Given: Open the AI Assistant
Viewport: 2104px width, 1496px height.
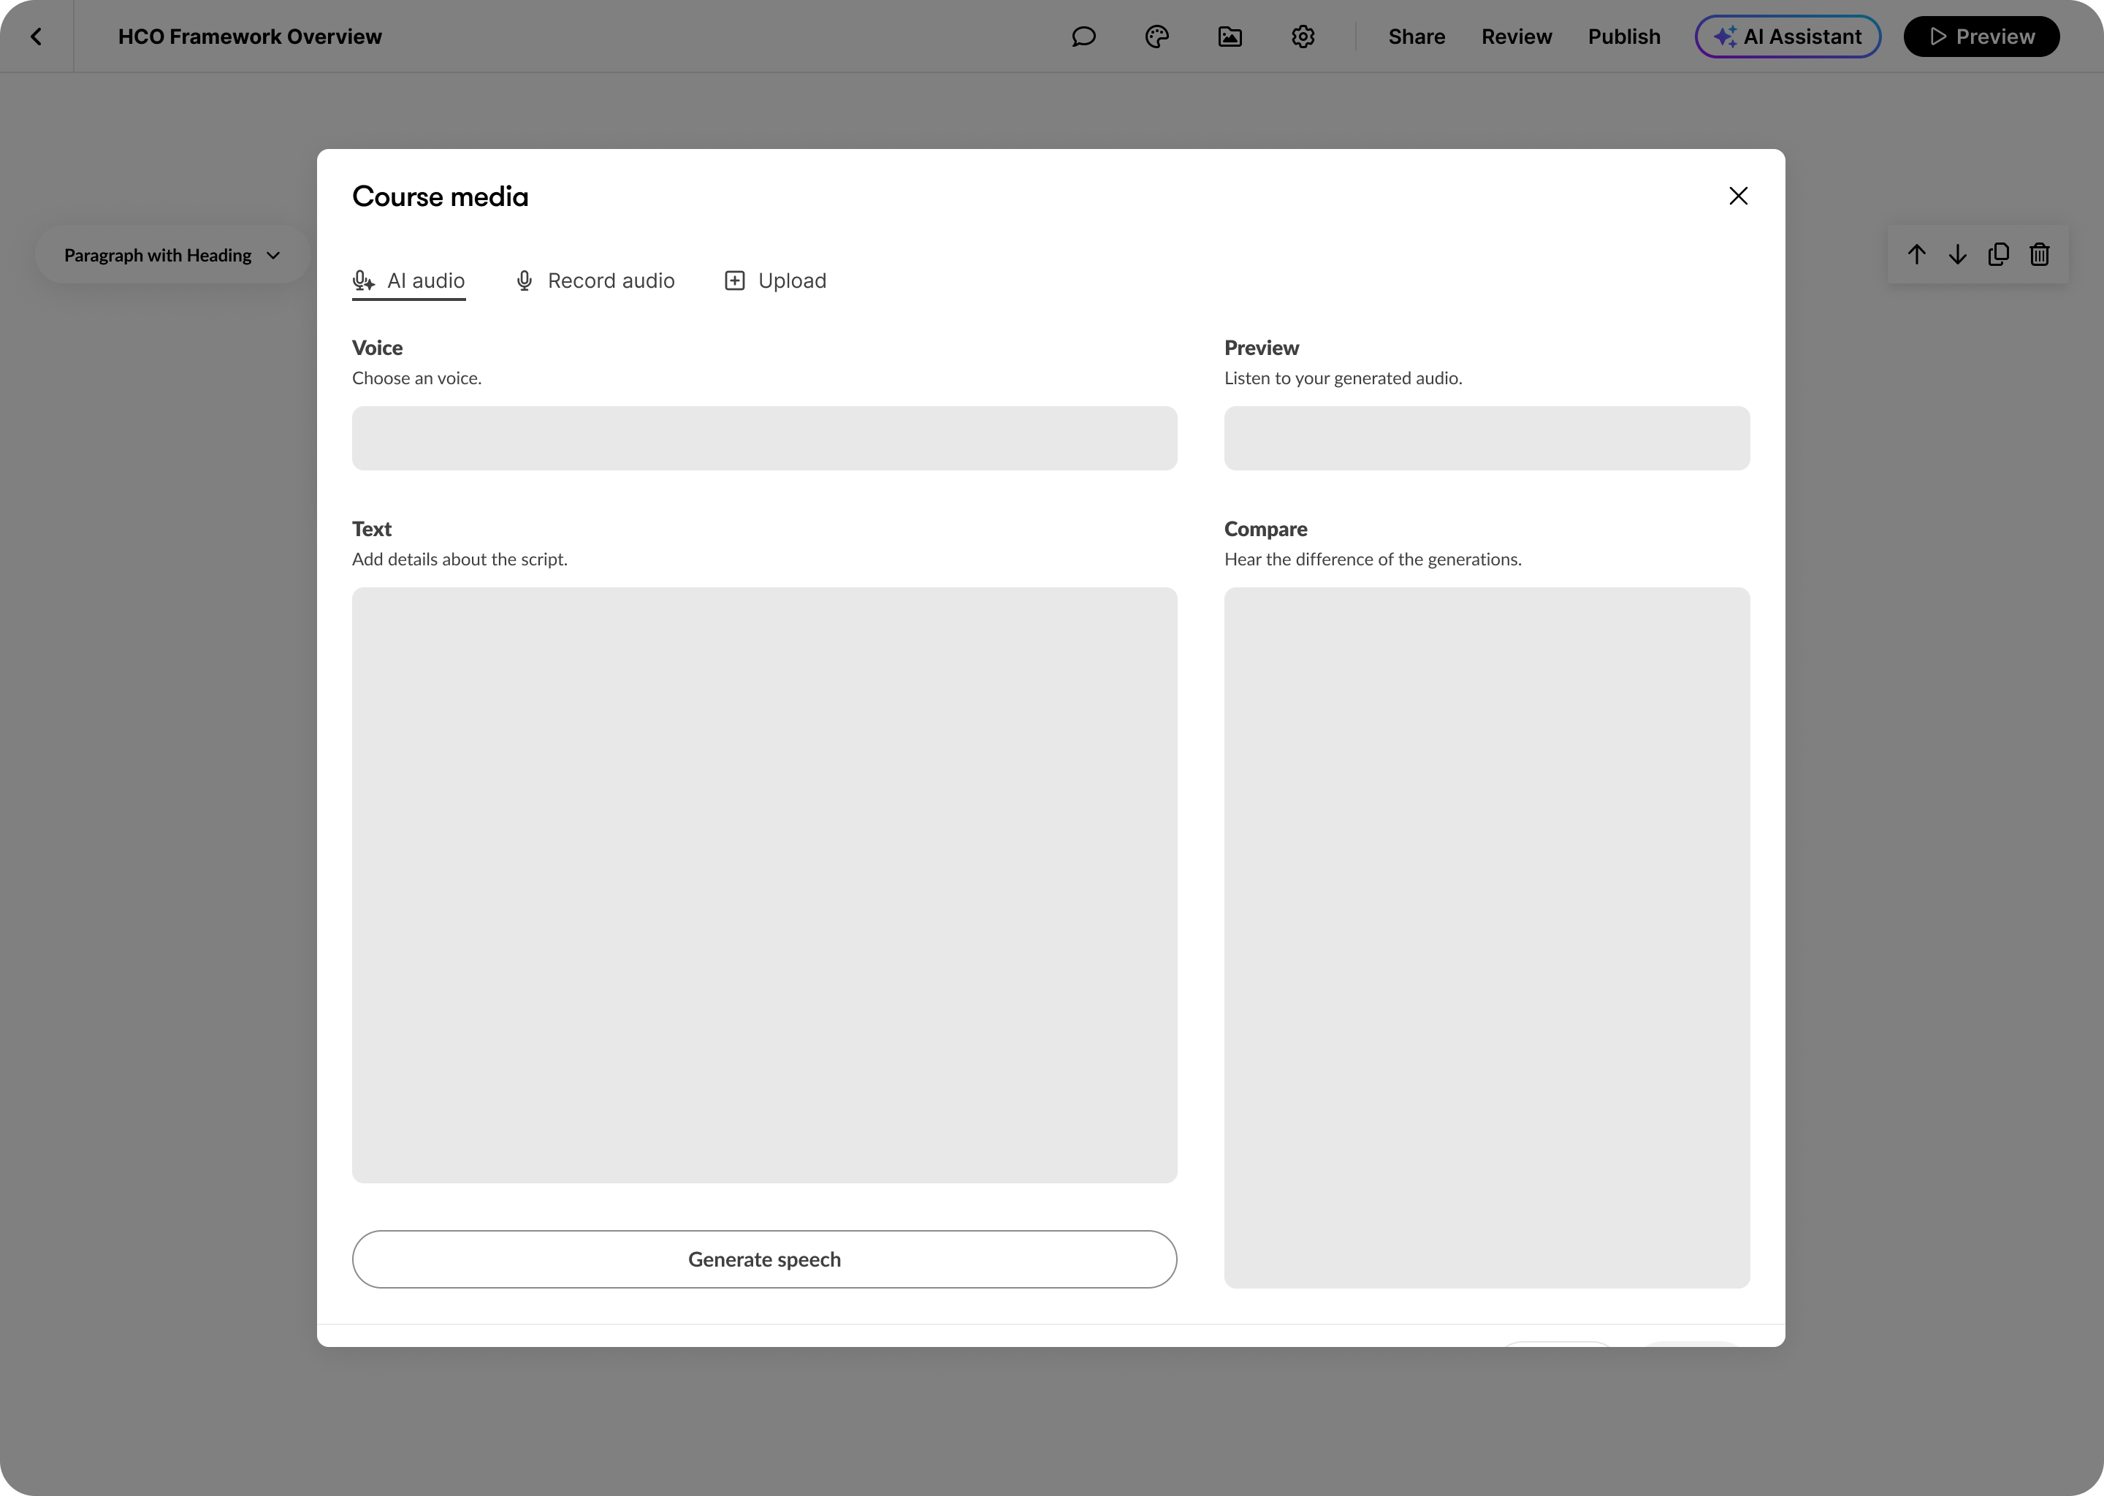Looking at the screenshot, I should point(1786,37).
